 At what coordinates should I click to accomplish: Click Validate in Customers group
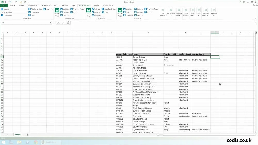(x=127, y=9)
